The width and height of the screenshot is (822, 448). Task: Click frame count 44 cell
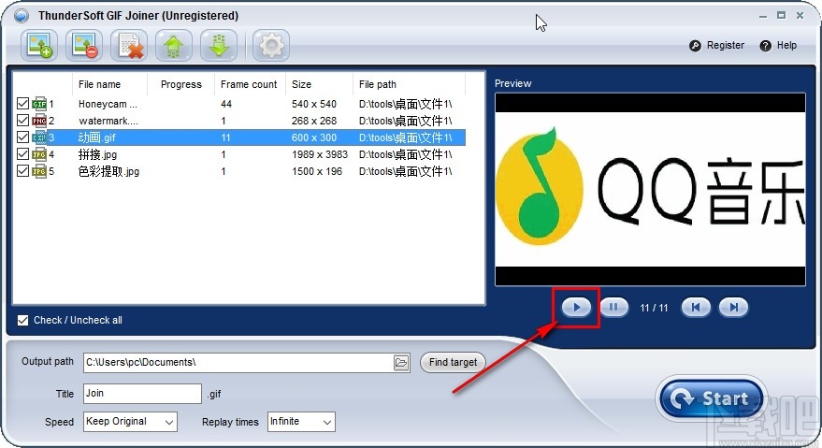click(226, 104)
